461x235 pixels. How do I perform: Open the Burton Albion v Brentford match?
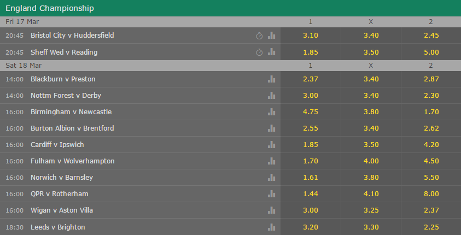72,128
